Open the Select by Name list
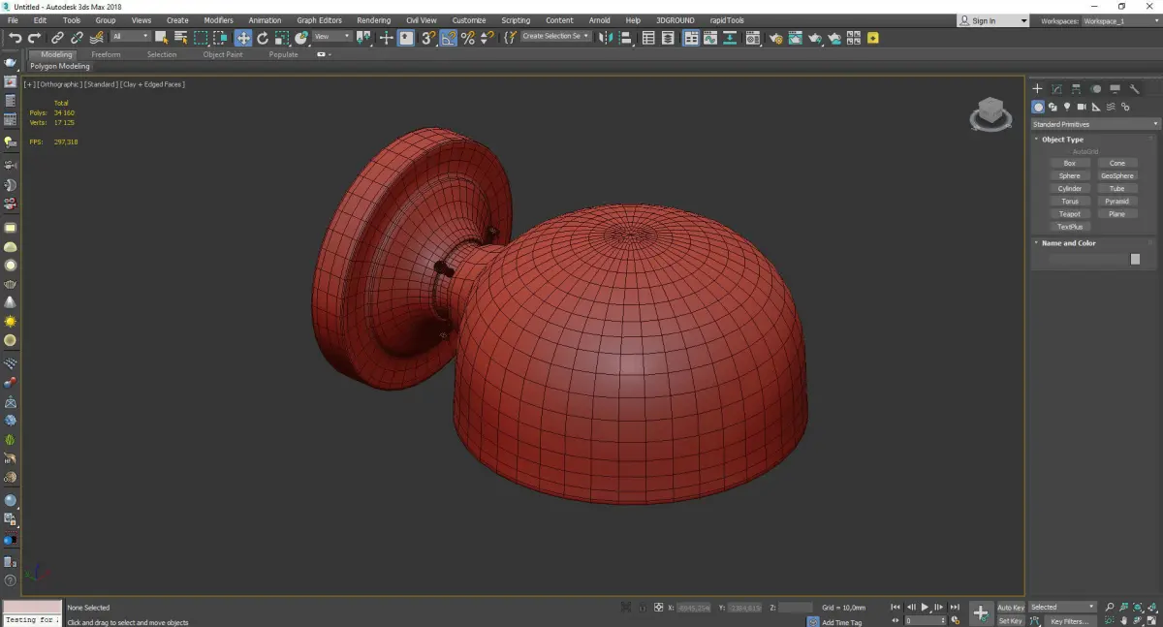1163x627 pixels. click(181, 38)
